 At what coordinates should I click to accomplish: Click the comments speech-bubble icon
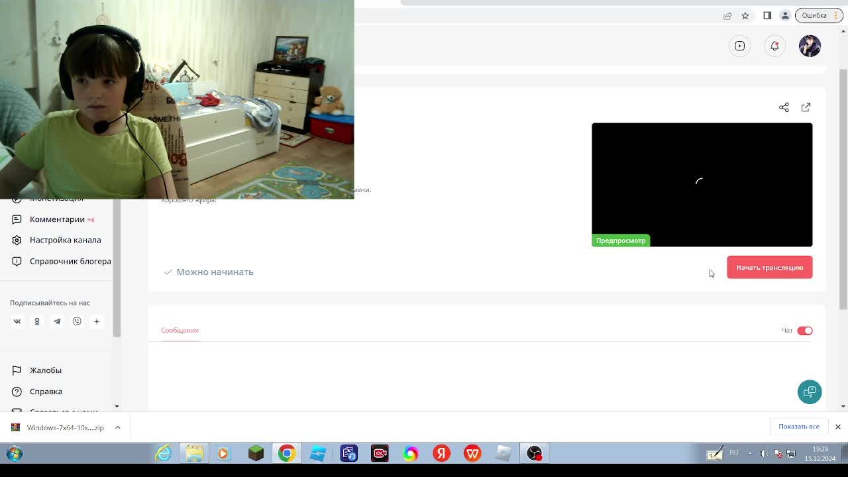pyautogui.click(x=17, y=219)
